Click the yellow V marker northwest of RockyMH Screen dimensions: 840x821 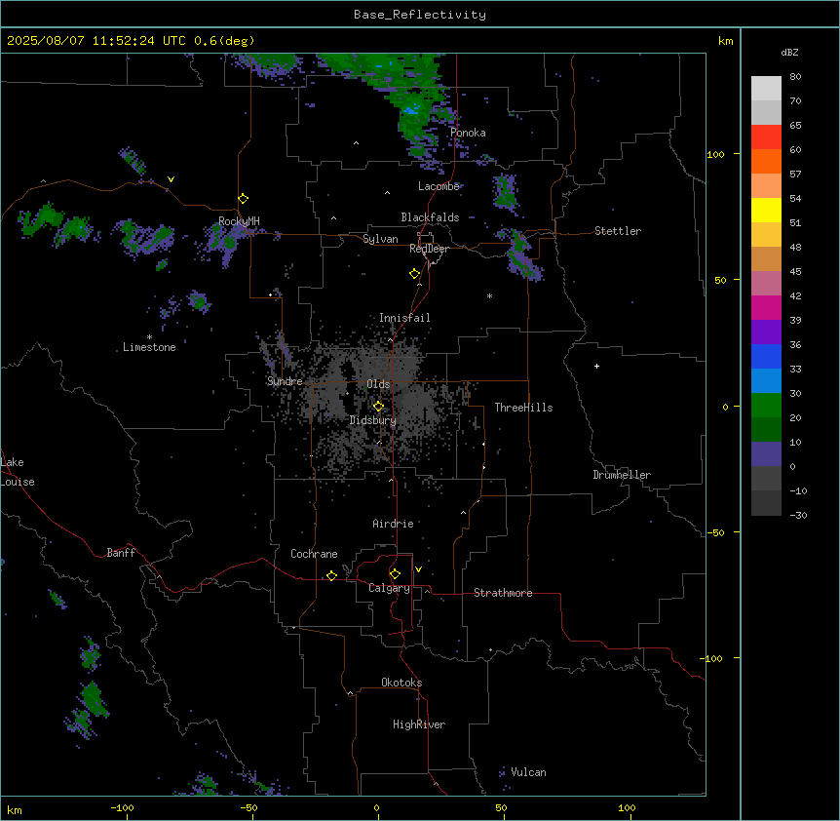pos(171,179)
